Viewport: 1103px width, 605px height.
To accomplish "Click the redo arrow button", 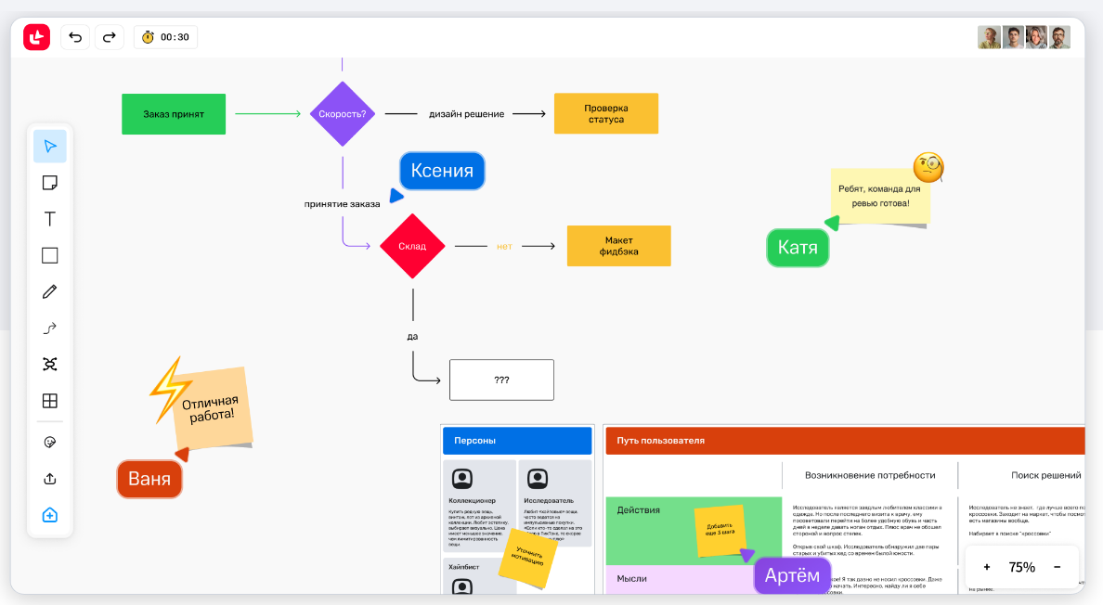I will (x=109, y=37).
